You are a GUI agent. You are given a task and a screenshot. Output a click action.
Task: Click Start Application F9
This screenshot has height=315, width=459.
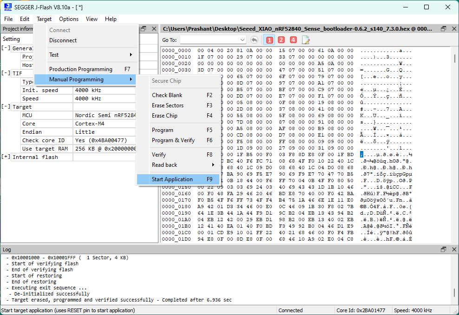click(178, 179)
